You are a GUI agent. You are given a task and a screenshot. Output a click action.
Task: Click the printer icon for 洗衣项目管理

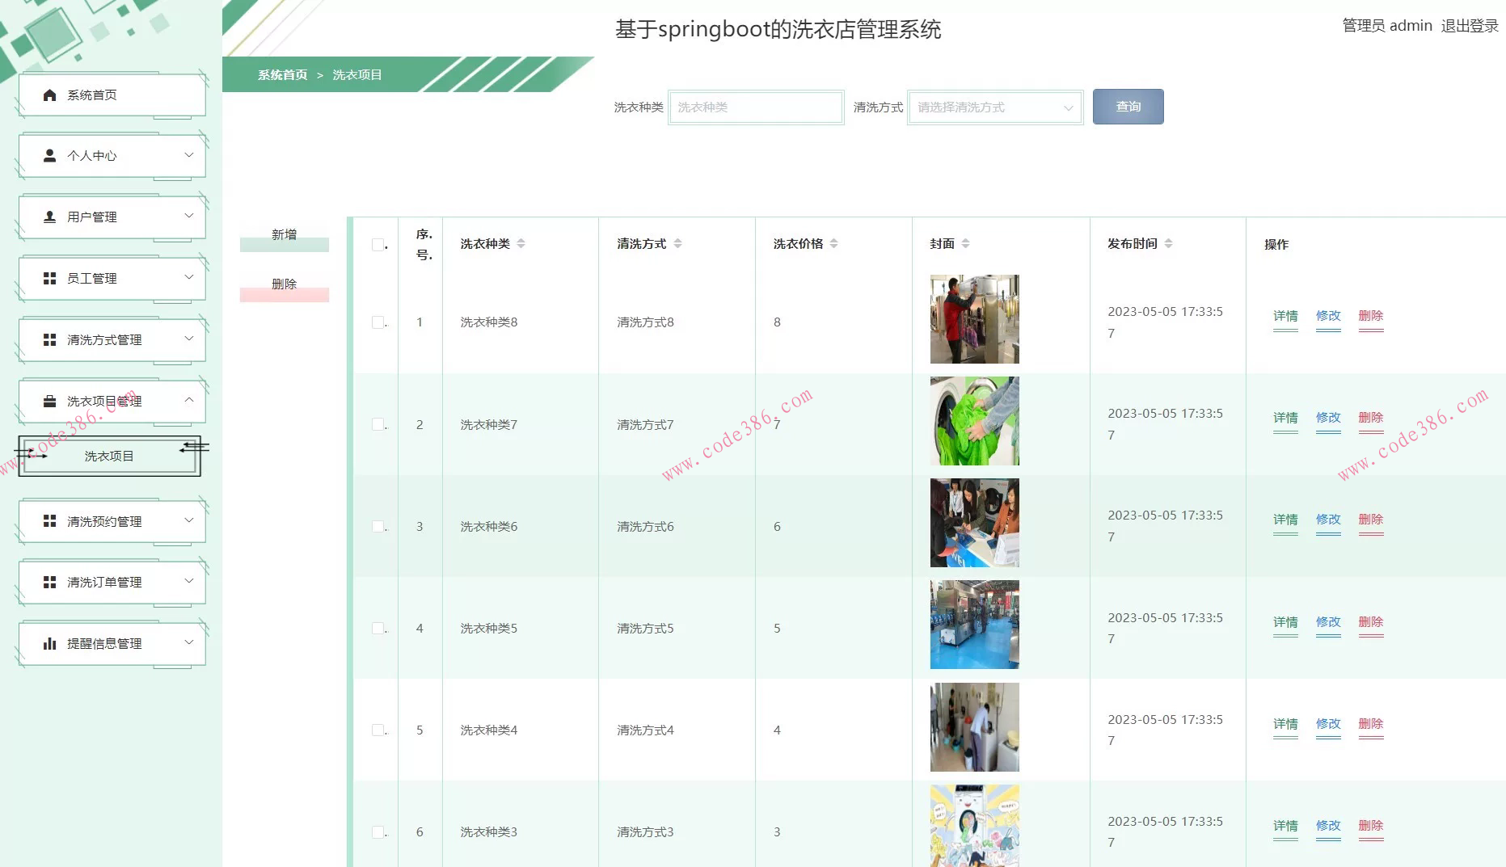(49, 401)
